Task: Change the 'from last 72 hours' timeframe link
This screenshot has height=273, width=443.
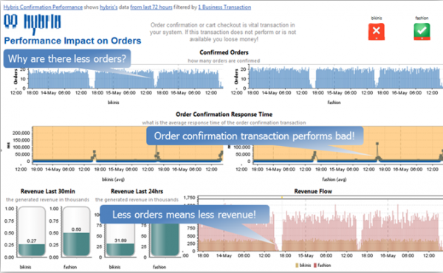Action: pos(151,7)
